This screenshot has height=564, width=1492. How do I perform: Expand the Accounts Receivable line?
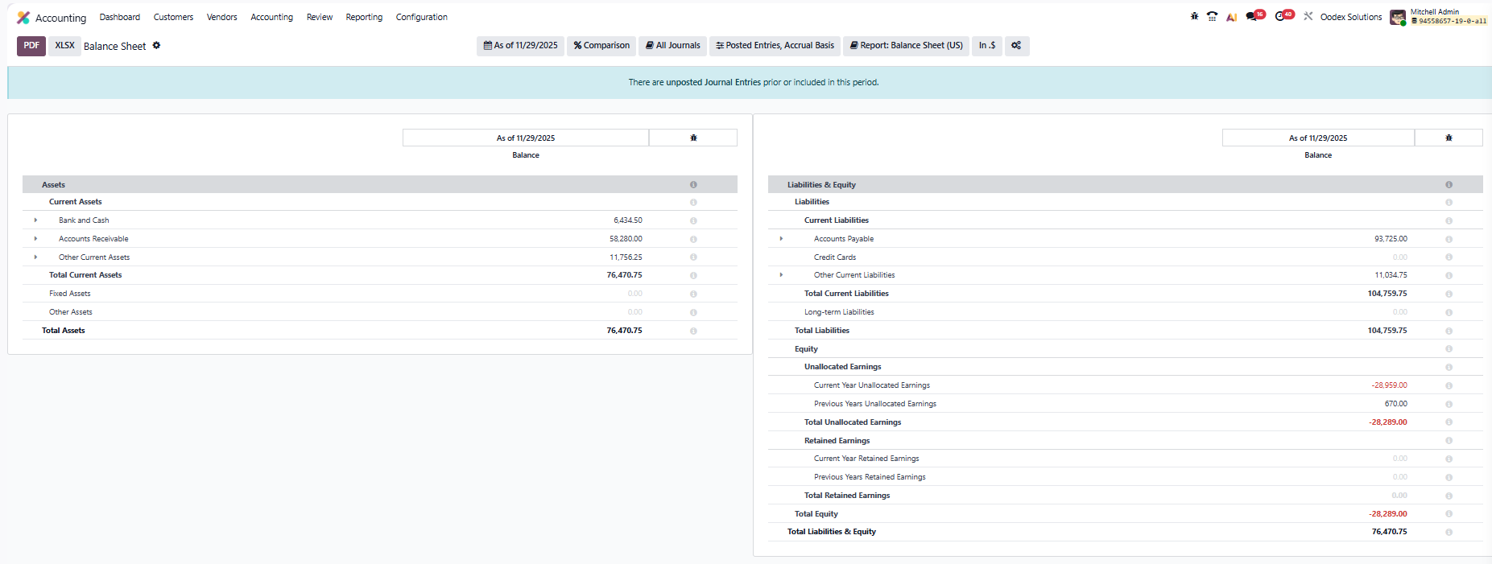click(x=35, y=239)
